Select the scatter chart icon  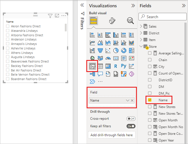pos(108,51)
